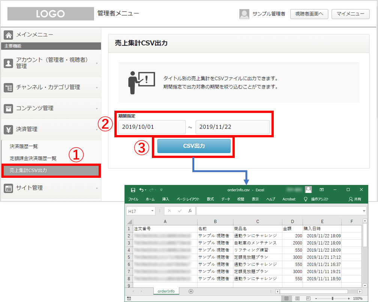This screenshot has height=302, width=378.
Task: Click the main menu home icon
Action: pos(8,35)
